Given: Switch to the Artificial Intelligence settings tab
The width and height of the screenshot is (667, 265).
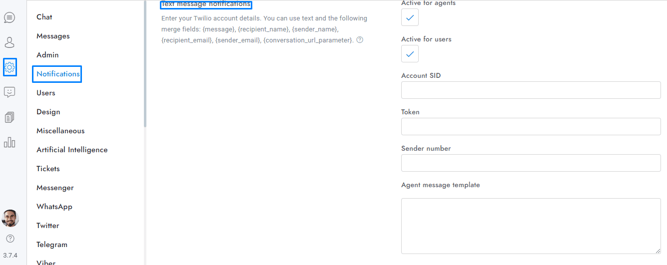Looking at the screenshot, I should (72, 150).
